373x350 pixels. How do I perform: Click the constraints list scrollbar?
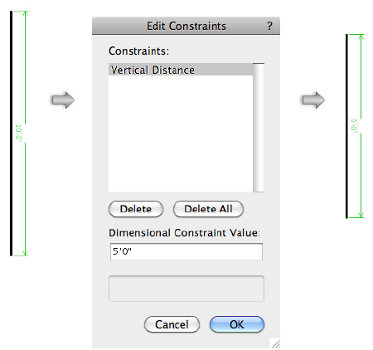click(259, 128)
